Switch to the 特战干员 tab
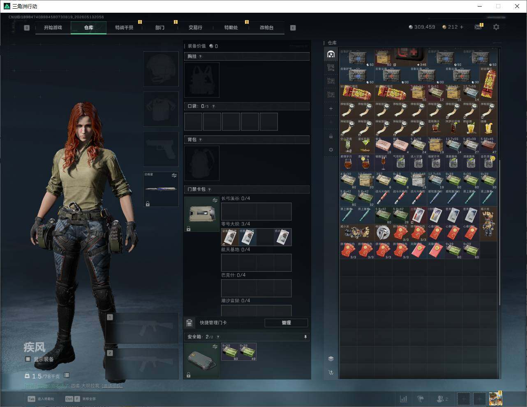This screenshot has width=527, height=407. 124,27
